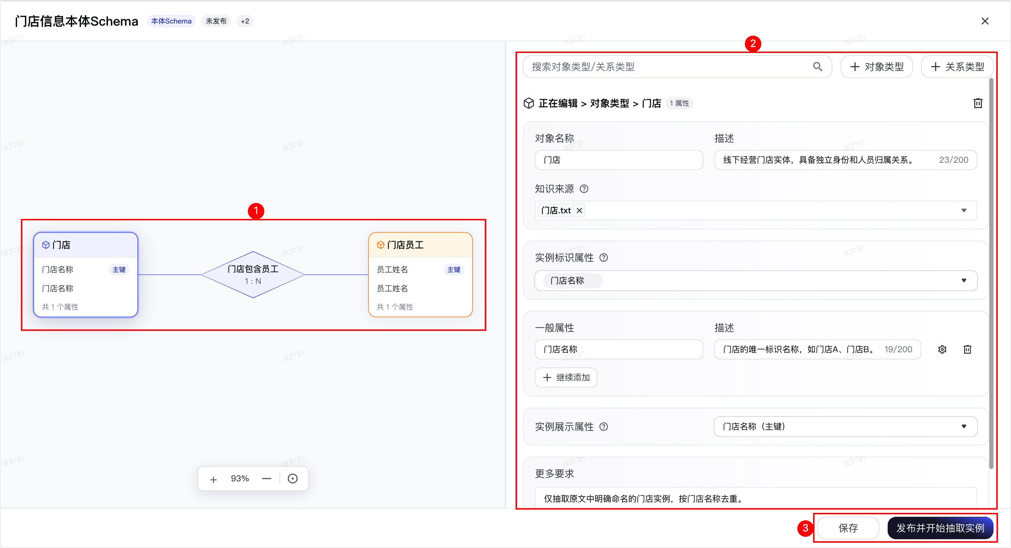This screenshot has height=548, width=1011.
Task: Click help icon beside 知识来源
Action: pos(584,189)
